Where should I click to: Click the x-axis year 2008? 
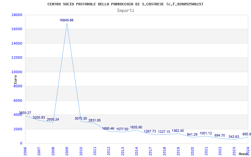[x=53, y=151]
